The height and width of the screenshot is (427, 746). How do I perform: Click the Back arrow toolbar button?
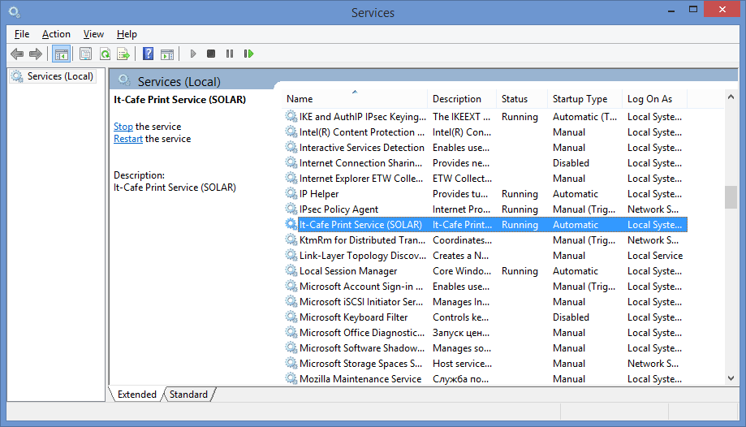17,54
